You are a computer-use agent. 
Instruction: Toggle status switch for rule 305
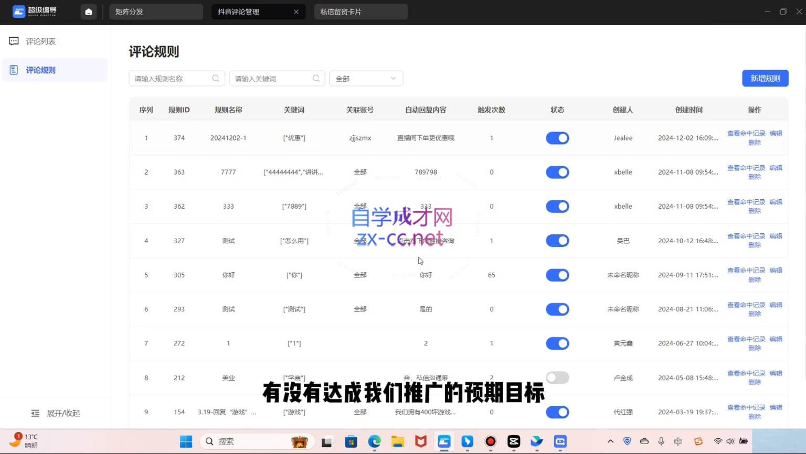pyautogui.click(x=557, y=275)
